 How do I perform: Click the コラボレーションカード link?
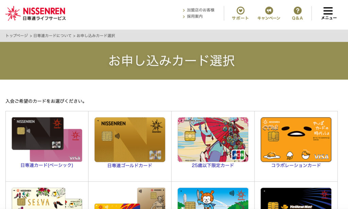click(x=296, y=165)
